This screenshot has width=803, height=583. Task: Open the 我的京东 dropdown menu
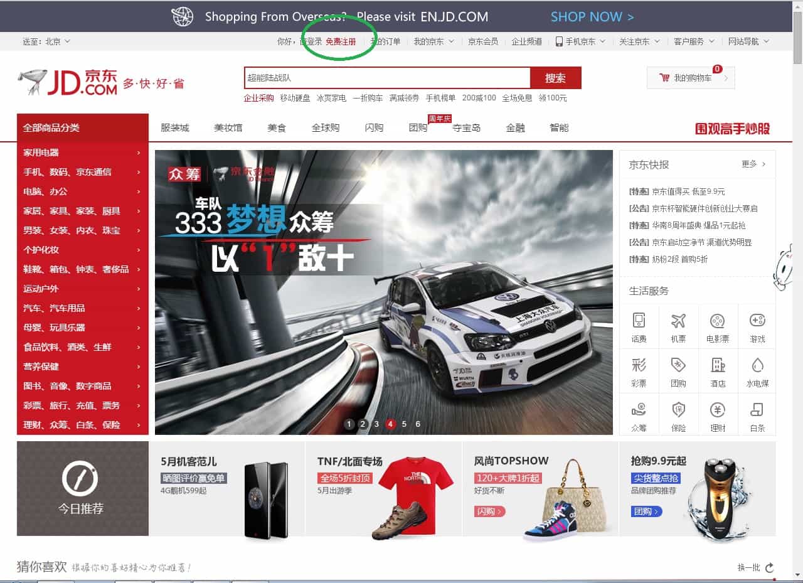point(433,41)
